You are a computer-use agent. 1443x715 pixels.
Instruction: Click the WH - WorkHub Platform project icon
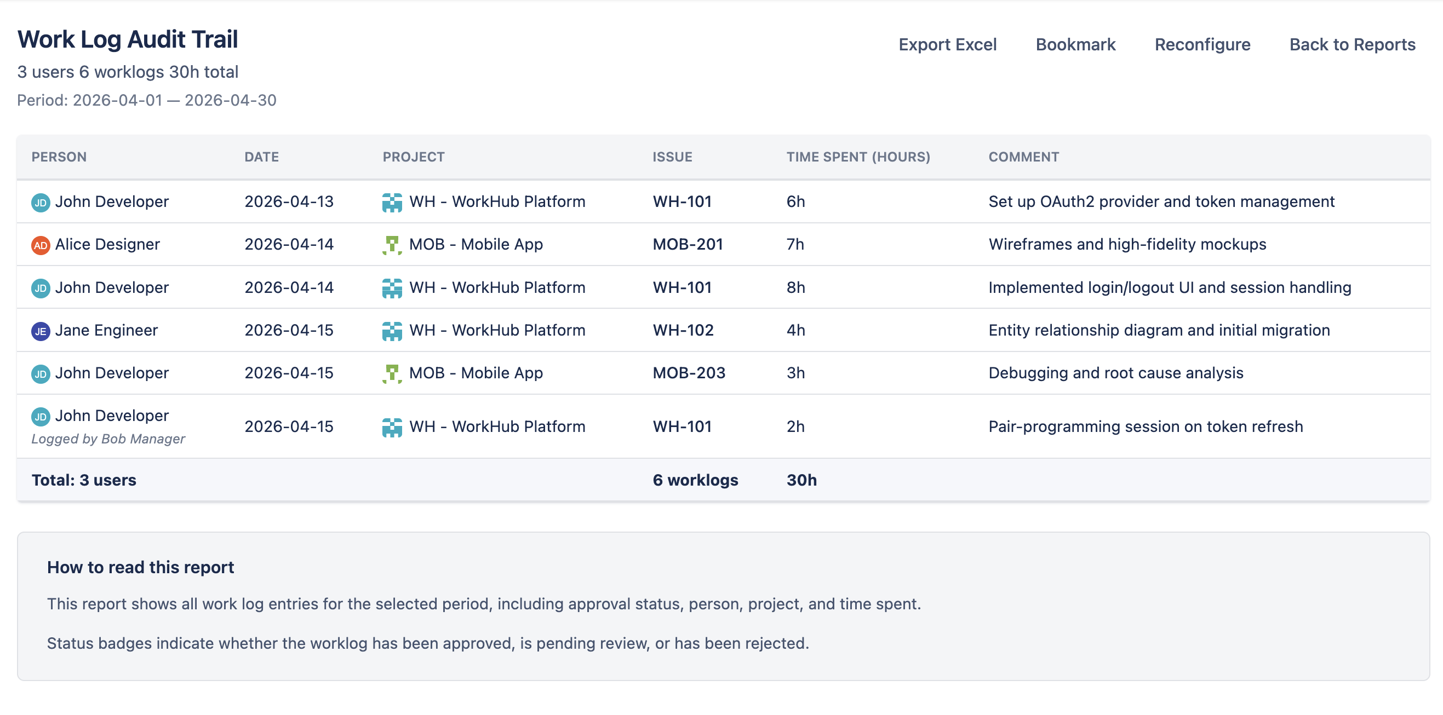393,201
